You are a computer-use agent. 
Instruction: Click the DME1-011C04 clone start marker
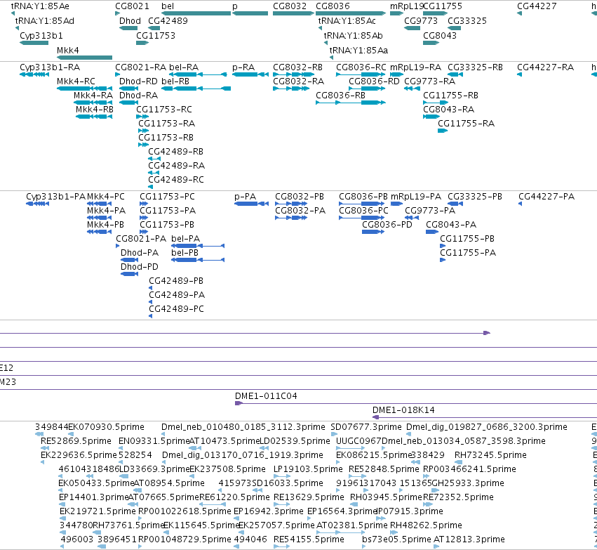pyautogui.click(x=239, y=403)
